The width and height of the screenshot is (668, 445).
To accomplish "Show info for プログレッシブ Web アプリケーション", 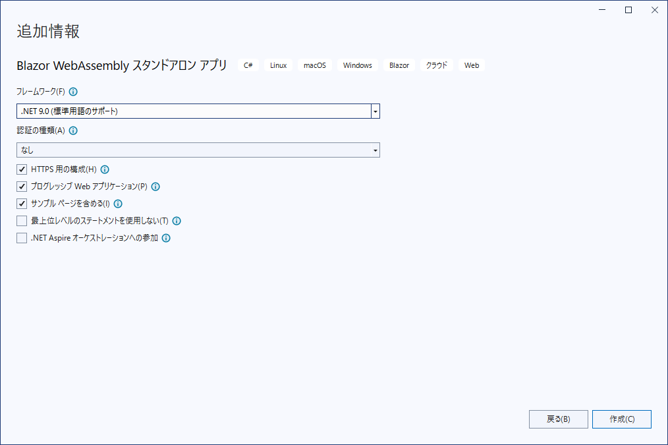I will [155, 187].
